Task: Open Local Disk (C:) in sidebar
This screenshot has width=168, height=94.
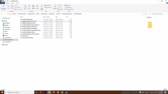Action: pos(8,38)
